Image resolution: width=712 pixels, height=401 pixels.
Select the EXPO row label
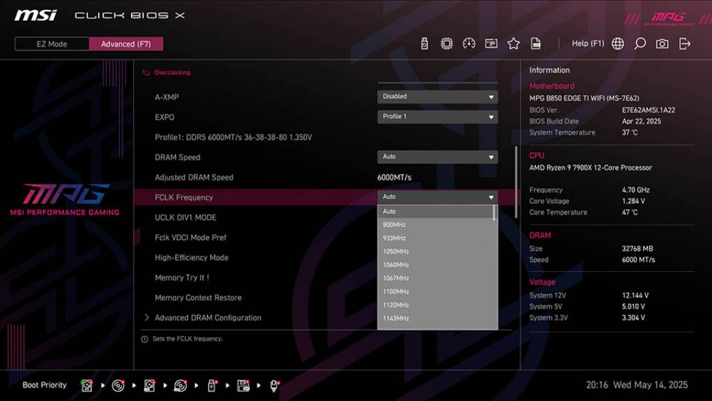point(164,117)
